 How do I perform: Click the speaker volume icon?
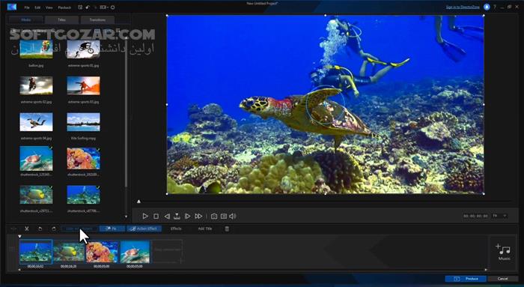pos(233,217)
